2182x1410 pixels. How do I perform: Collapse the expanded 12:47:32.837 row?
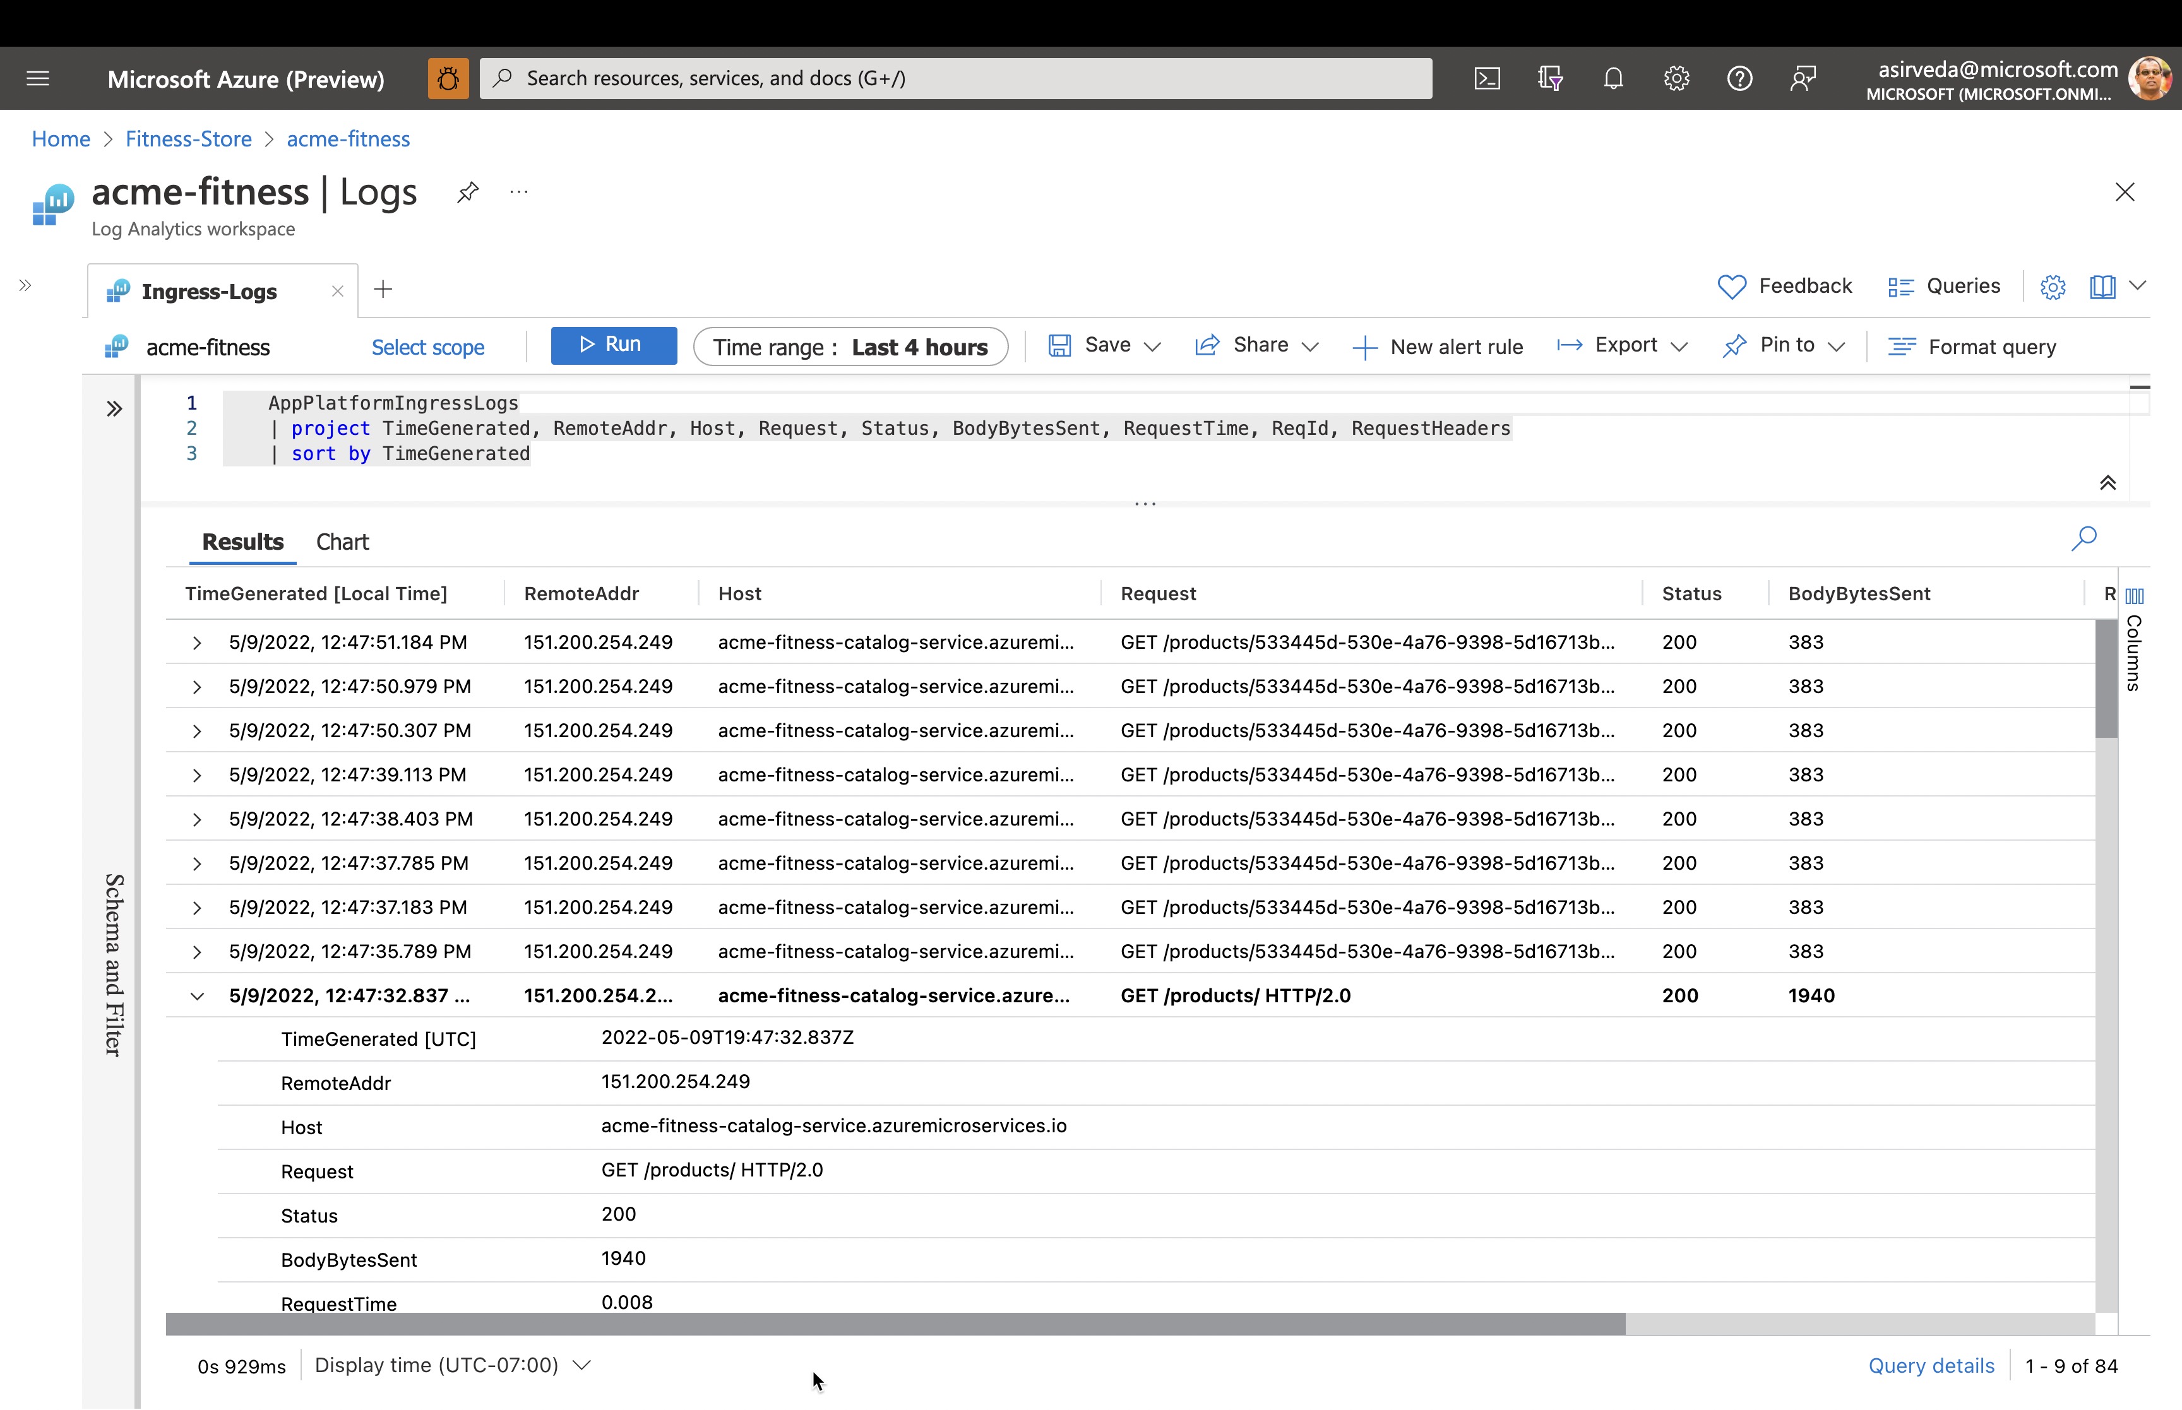click(197, 996)
